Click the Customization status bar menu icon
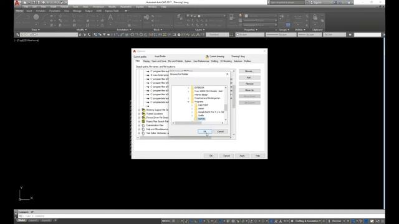This screenshot has height=224, width=399. (383, 222)
